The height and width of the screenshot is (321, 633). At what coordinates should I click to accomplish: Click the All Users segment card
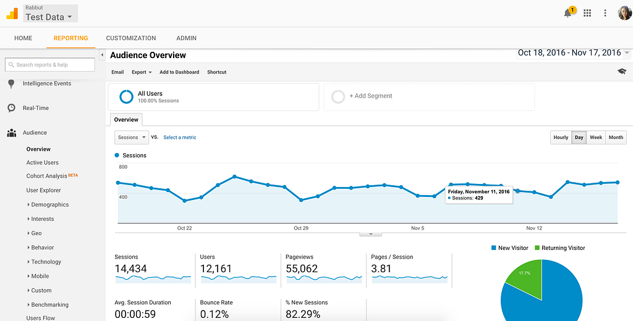tap(213, 97)
